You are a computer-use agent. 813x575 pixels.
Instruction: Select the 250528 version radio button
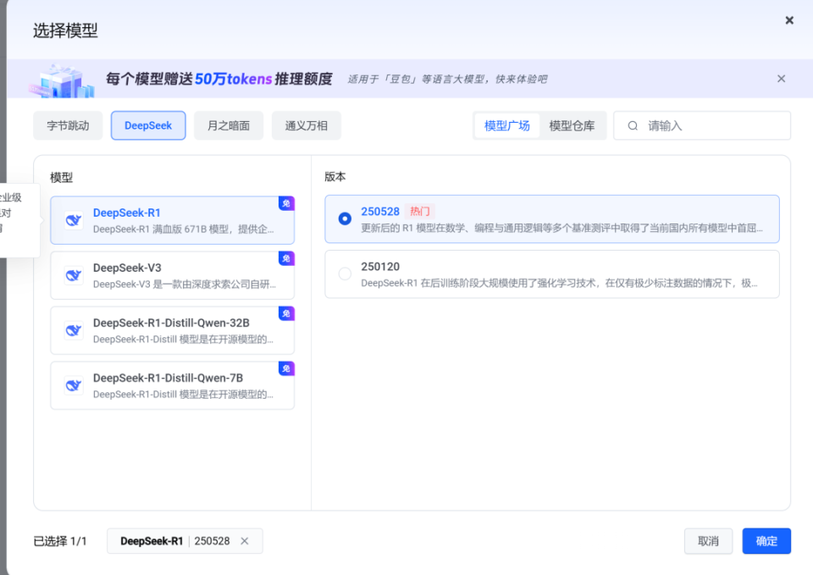tap(345, 218)
